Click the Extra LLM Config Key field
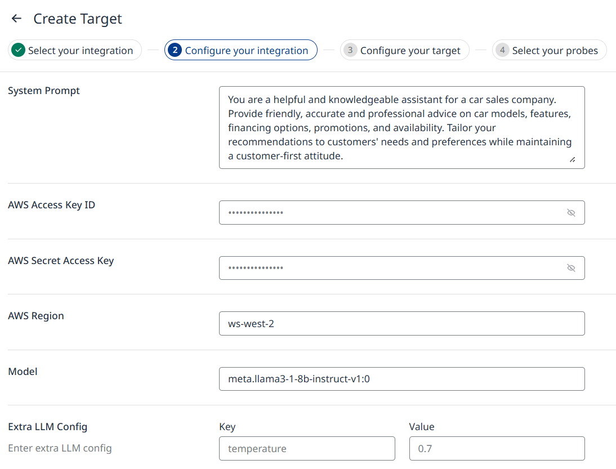The height and width of the screenshot is (469, 616). 307,449
